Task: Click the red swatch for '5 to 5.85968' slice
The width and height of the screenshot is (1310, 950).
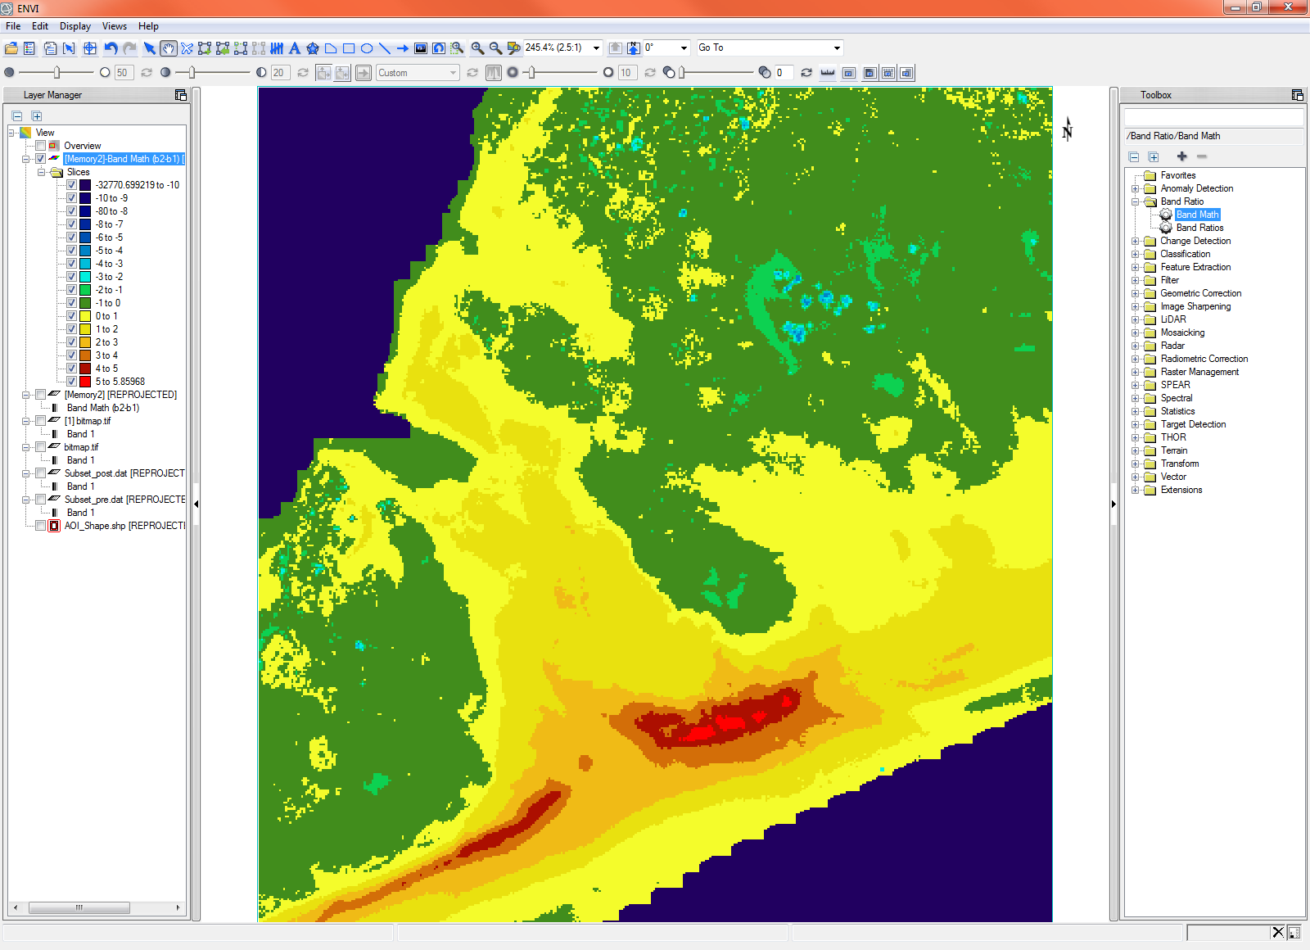Action: (85, 381)
